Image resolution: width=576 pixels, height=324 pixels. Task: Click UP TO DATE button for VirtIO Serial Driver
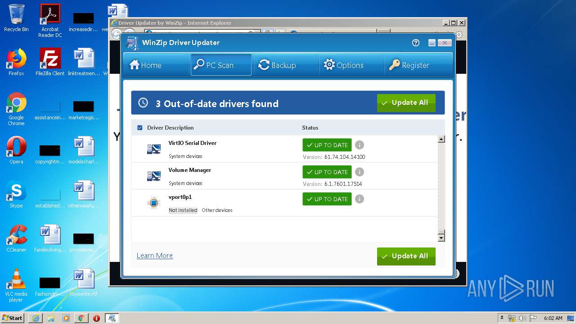327,145
